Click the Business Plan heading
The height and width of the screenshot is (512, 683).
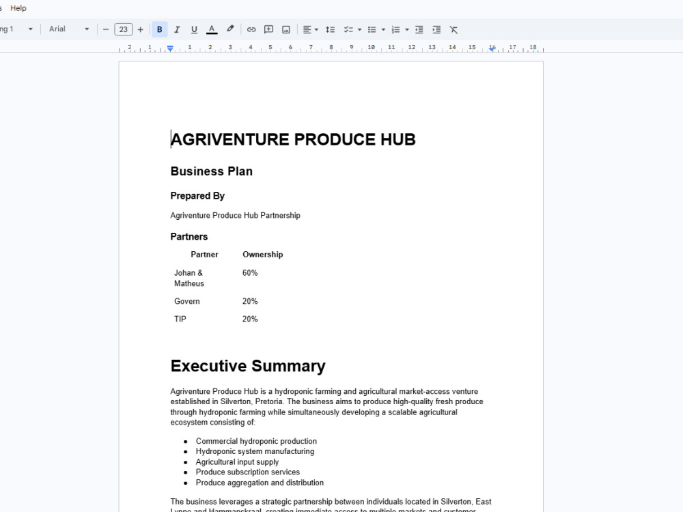pos(211,171)
